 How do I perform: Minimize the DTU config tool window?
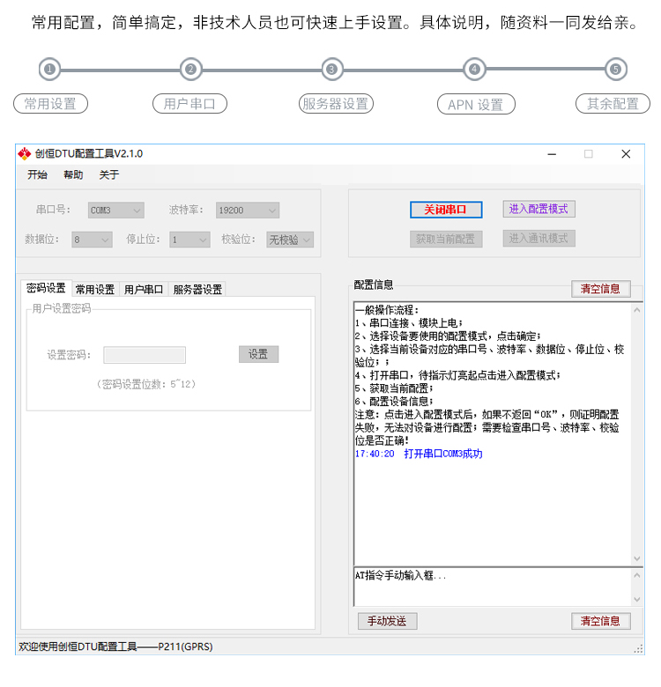pos(552,154)
